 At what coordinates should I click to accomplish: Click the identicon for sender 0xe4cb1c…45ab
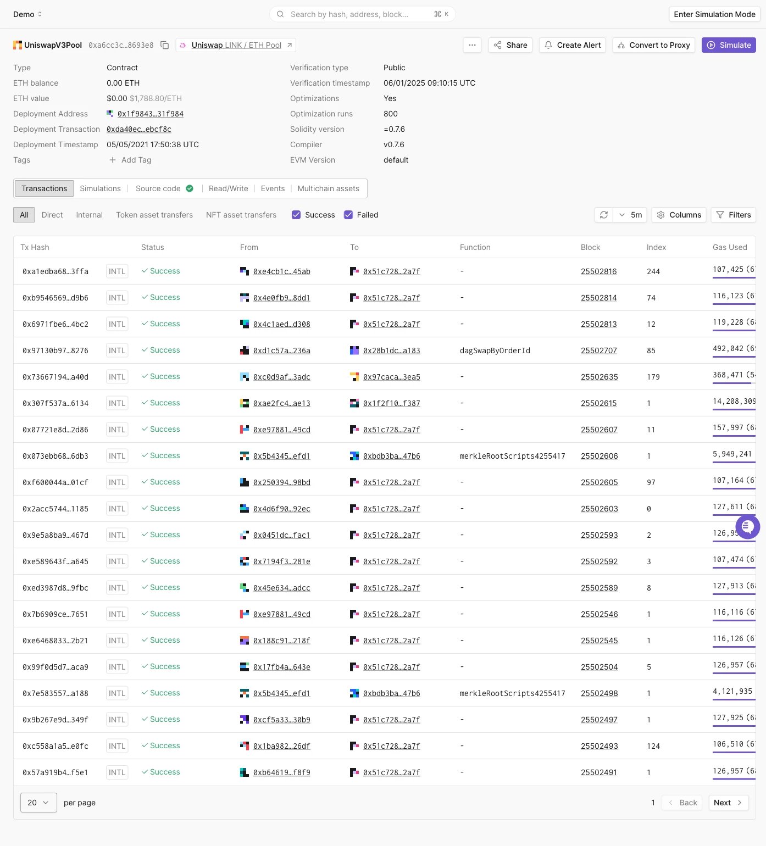click(245, 271)
